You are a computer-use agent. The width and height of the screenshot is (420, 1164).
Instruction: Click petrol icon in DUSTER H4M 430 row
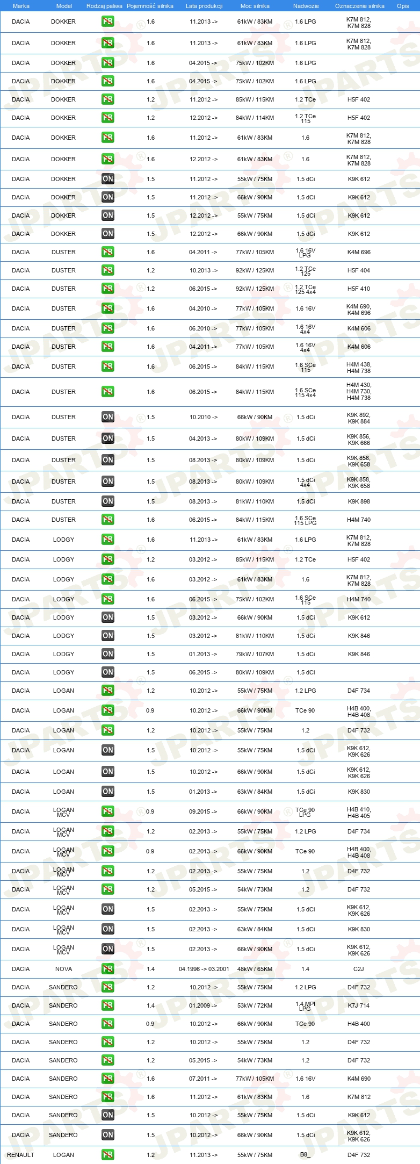(108, 392)
